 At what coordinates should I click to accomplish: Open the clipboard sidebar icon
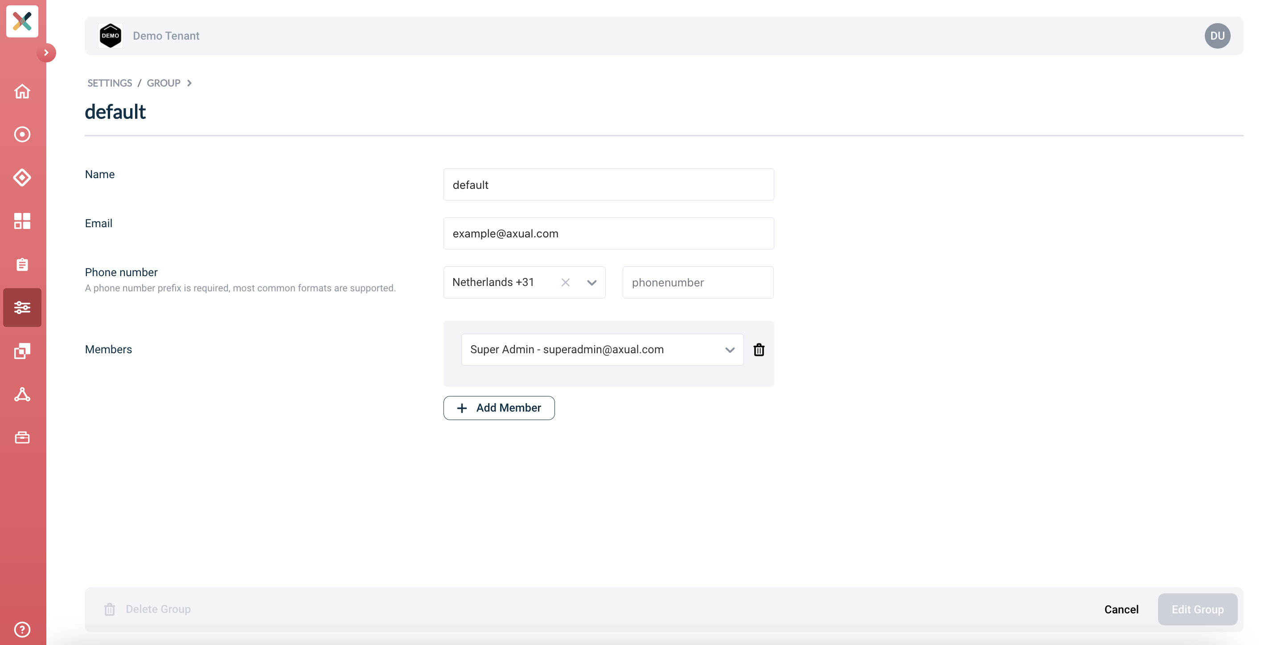tap(22, 264)
